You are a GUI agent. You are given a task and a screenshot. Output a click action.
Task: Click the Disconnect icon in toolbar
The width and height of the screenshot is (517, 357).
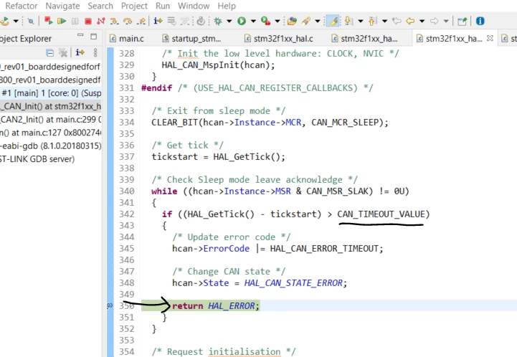pos(101,22)
